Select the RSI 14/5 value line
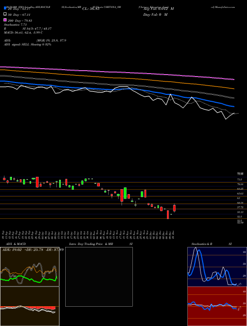The height and width of the screenshot is (326, 247). [x=28, y=29]
